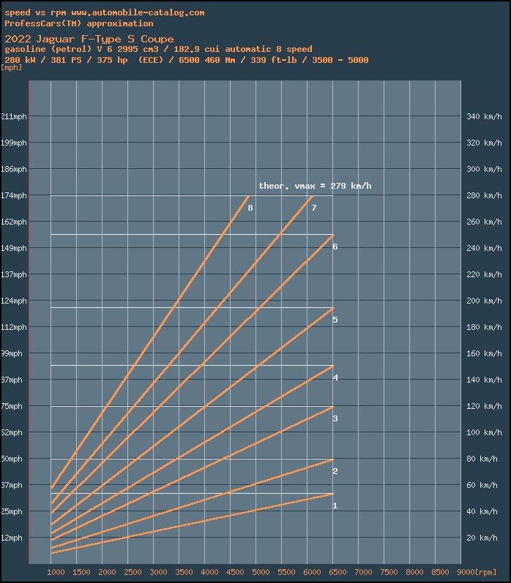The image size is (511, 583).
Task: Click the 'ProfessCars(TM) approximation' line
Action: [x=79, y=23]
